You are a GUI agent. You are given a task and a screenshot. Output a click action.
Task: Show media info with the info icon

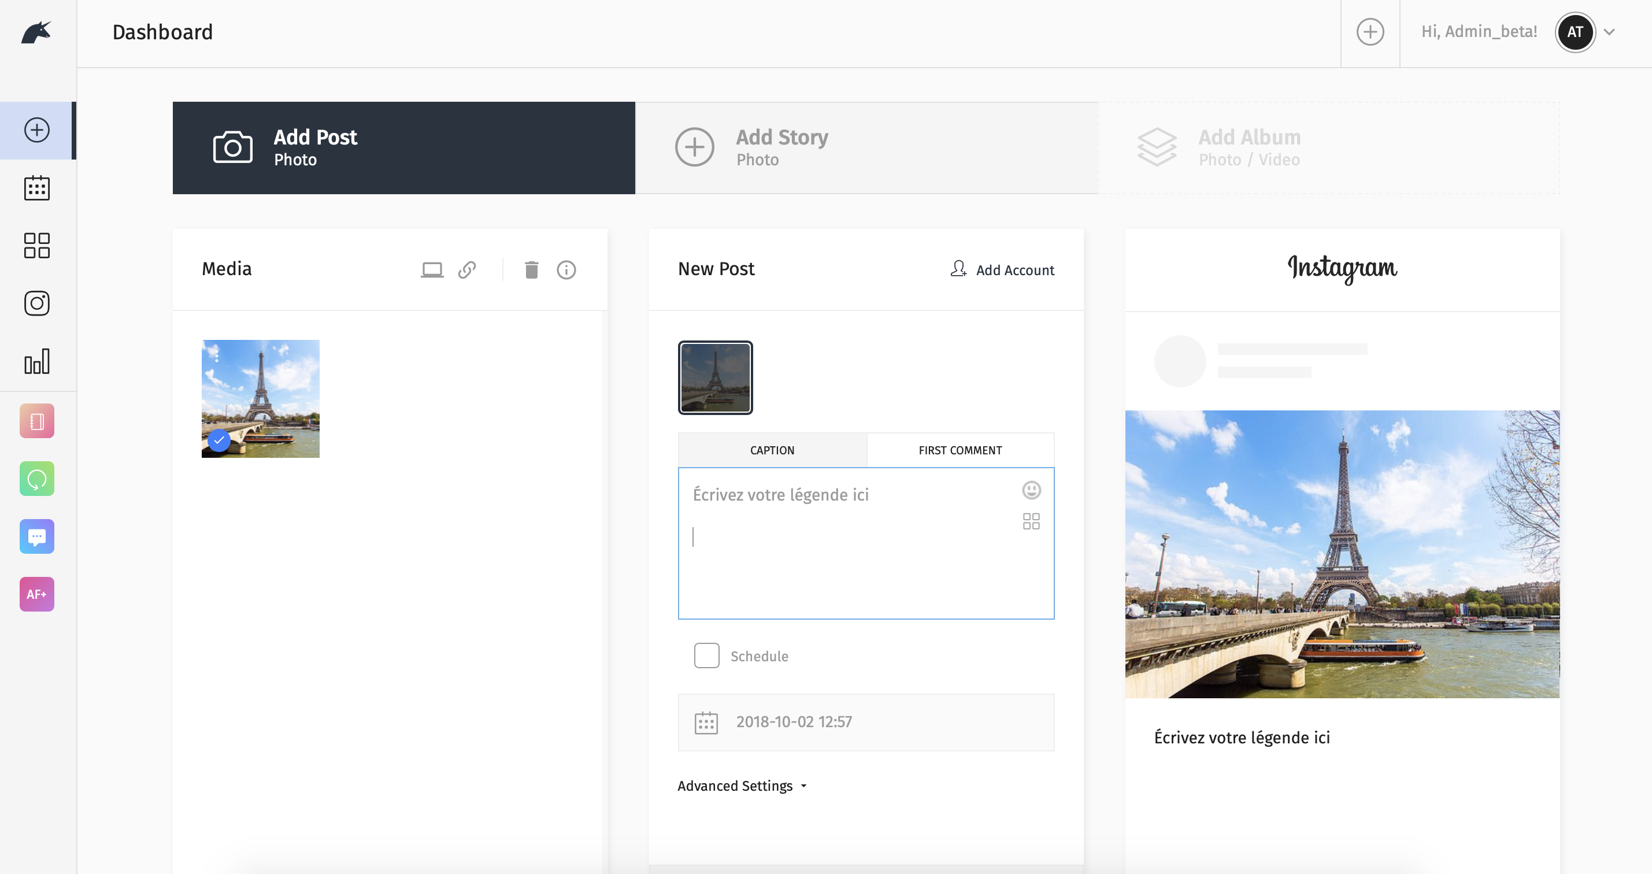[x=566, y=270]
